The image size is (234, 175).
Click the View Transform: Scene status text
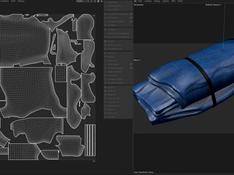coord(143,172)
